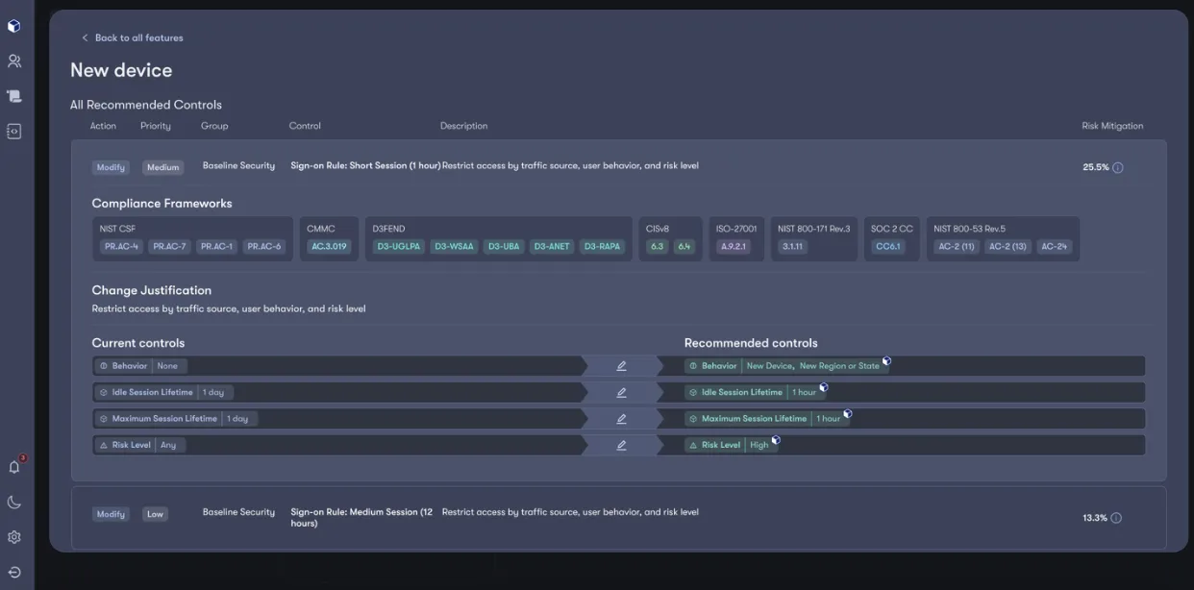Click the app logo cube at sidebar top

coord(13,25)
